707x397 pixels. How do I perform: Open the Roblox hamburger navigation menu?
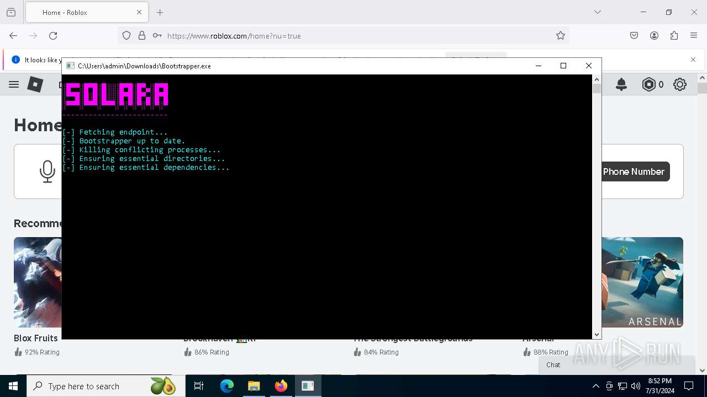(x=14, y=84)
